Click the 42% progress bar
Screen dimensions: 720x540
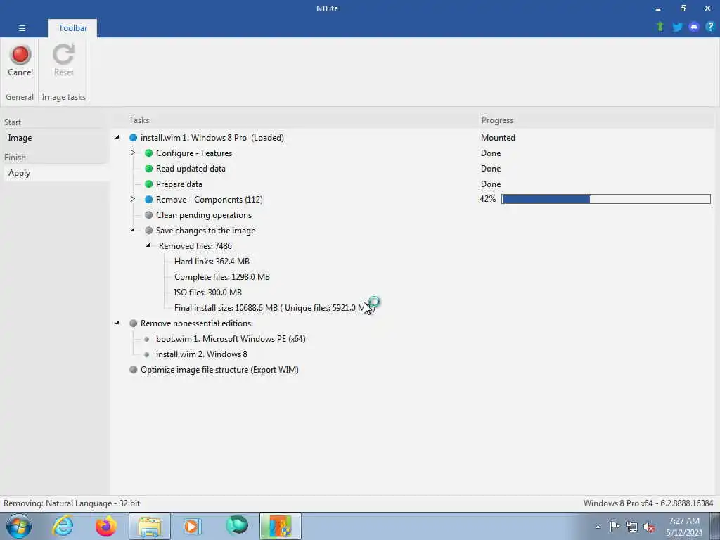pos(605,199)
